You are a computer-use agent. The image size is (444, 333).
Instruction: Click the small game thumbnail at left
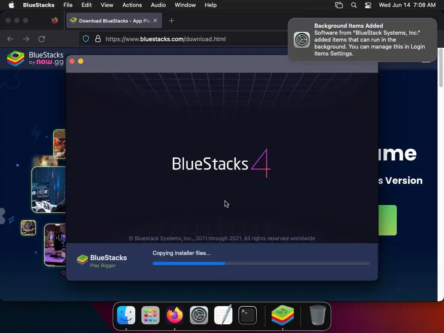coord(28,228)
